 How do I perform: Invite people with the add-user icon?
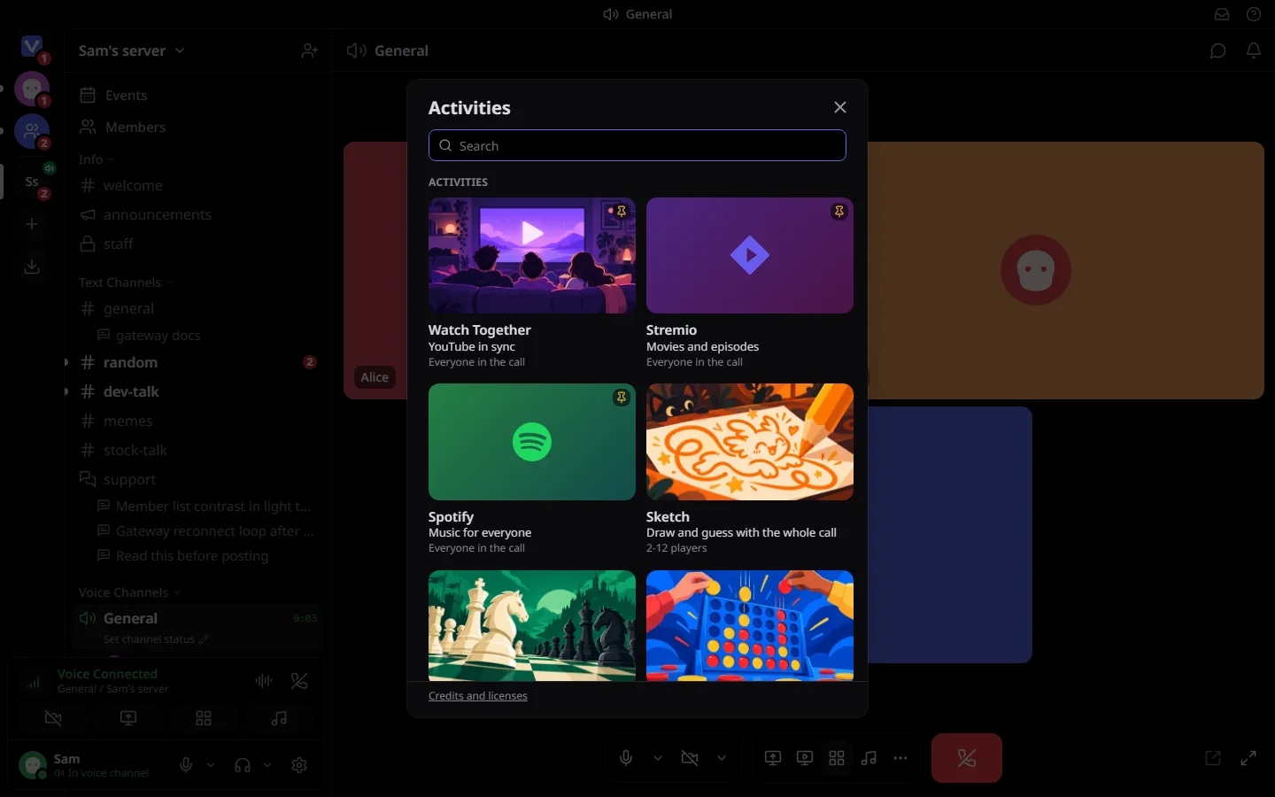(x=310, y=50)
